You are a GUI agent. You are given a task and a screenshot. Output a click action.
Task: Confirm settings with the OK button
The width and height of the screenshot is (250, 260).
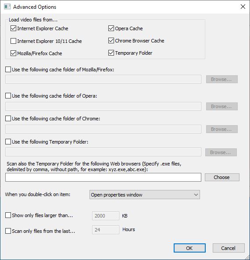point(189,248)
